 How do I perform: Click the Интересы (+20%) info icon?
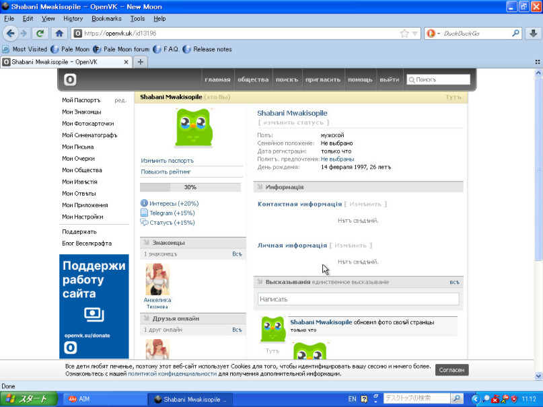coord(144,203)
